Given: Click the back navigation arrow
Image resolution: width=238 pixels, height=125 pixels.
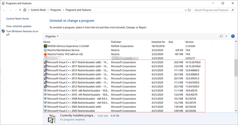Looking at the screenshot, I should (x=4, y=10).
